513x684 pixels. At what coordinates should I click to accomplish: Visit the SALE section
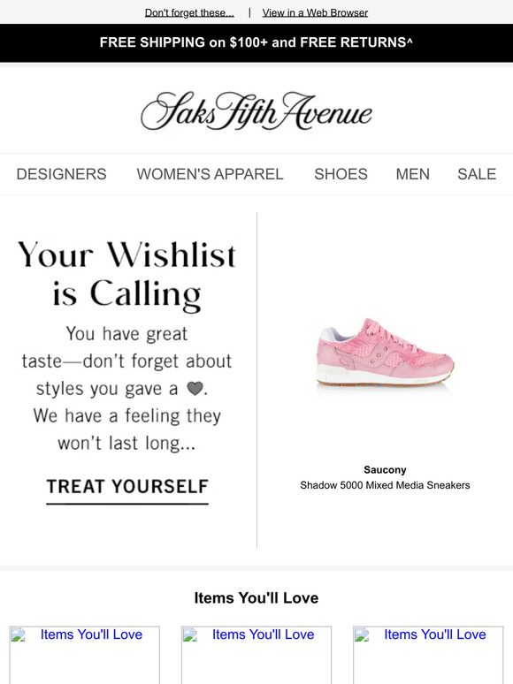click(477, 174)
